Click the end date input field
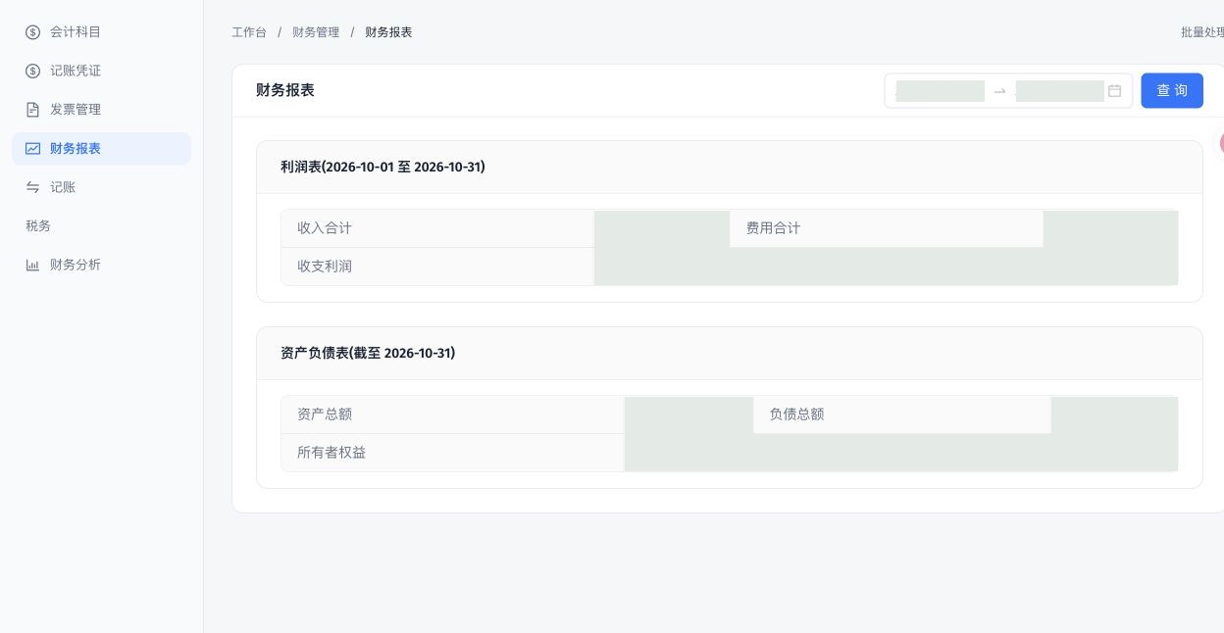The height and width of the screenshot is (633, 1224). (1060, 91)
